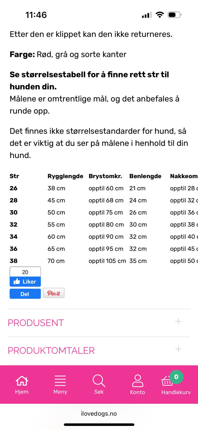Open the Meny hamburger icon
The height and width of the screenshot is (430, 198).
(x=60, y=381)
